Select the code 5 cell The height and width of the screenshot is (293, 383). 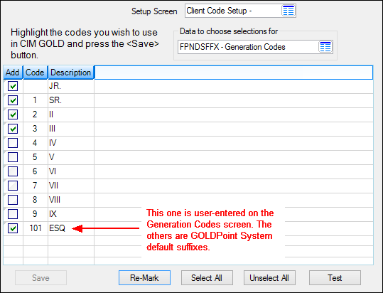click(x=36, y=157)
